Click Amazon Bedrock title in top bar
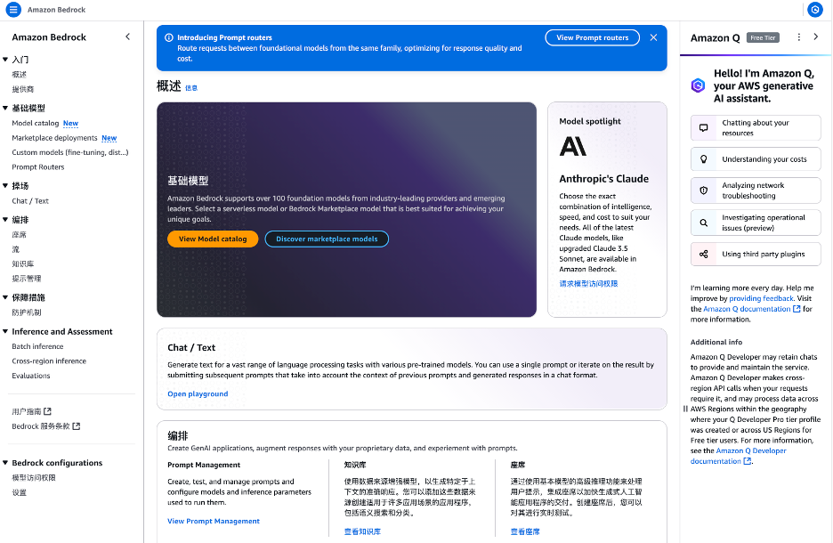This screenshot has width=833, height=543. click(x=56, y=10)
